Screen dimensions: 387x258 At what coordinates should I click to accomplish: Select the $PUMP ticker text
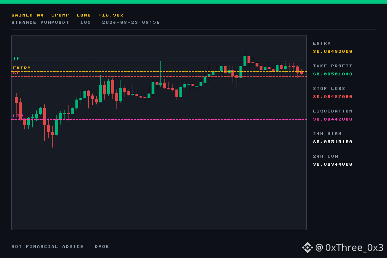click(x=60, y=15)
